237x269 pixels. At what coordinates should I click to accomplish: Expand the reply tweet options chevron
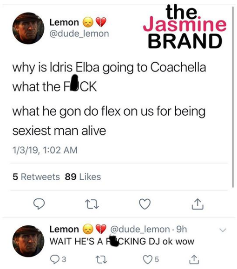coord(223,230)
